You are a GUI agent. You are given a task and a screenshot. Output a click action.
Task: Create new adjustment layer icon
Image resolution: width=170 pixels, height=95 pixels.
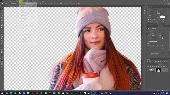click(x=160, y=90)
